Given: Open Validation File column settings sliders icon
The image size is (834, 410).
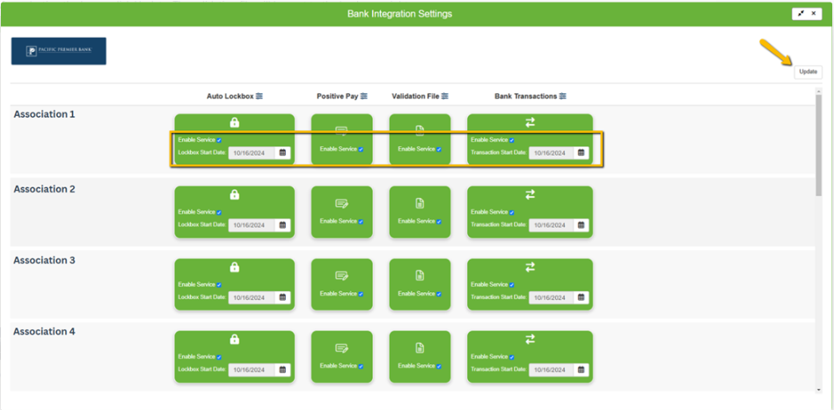Looking at the screenshot, I should pos(444,96).
